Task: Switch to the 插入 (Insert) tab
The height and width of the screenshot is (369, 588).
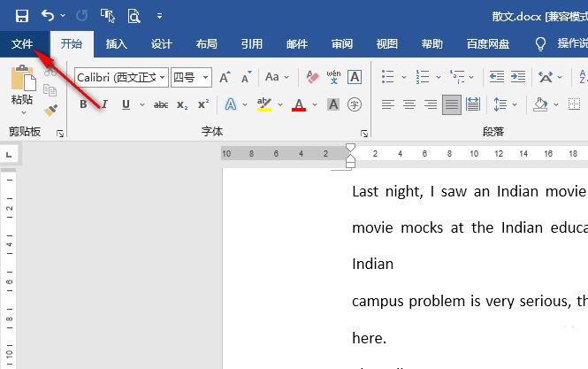Action: tap(116, 44)
